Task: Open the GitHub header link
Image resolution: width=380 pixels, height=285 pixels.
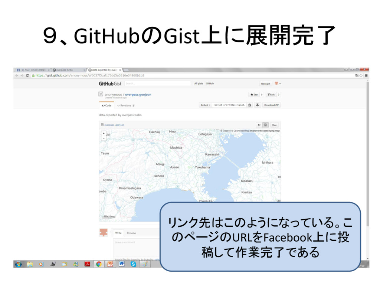Action: coord(210,83)
